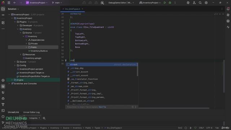
Task: Open the Terminal tool window
Action: click(x=3, y=110)
